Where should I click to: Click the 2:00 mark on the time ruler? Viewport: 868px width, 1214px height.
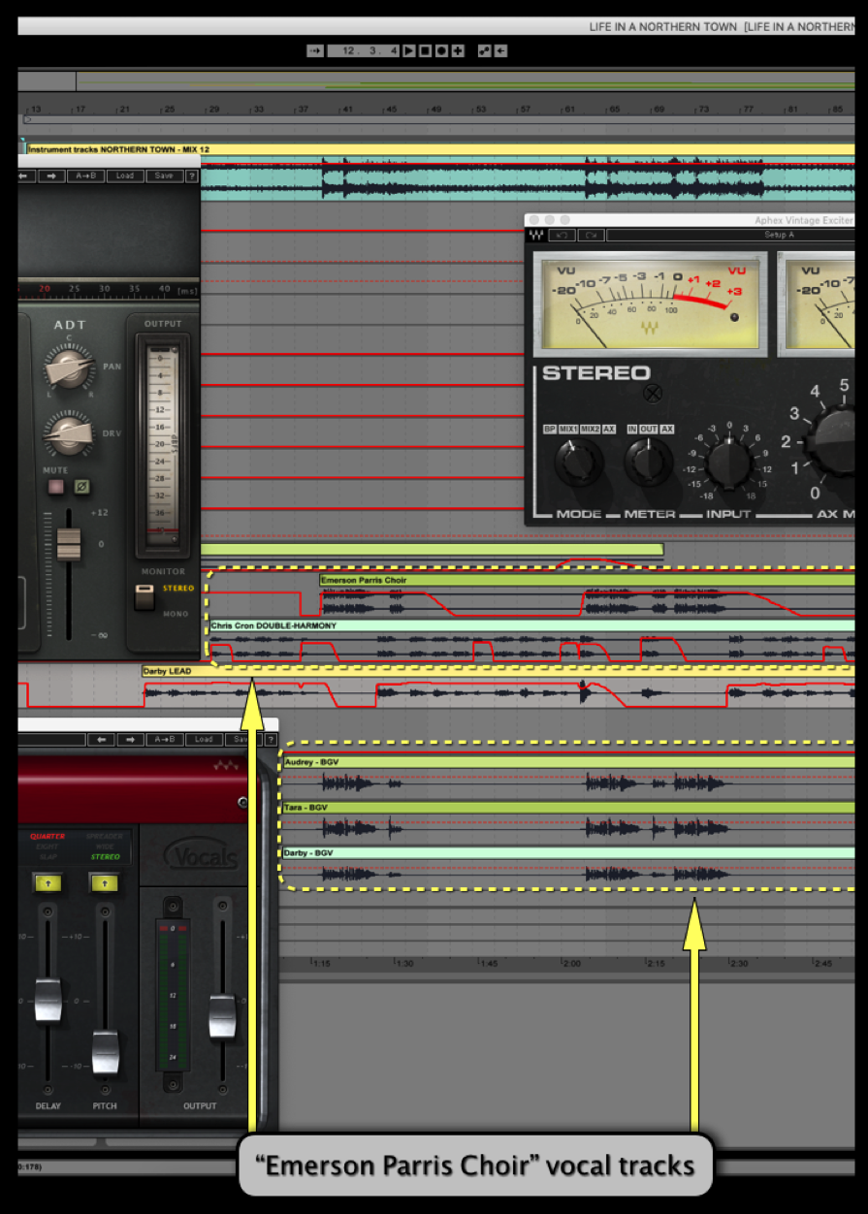[x=571, y=964]
